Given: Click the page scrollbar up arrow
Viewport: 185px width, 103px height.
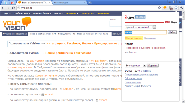Looking at the screenshot, I should point(183,13).
